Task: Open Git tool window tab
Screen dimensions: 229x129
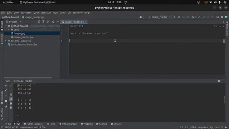Action: 8,124
